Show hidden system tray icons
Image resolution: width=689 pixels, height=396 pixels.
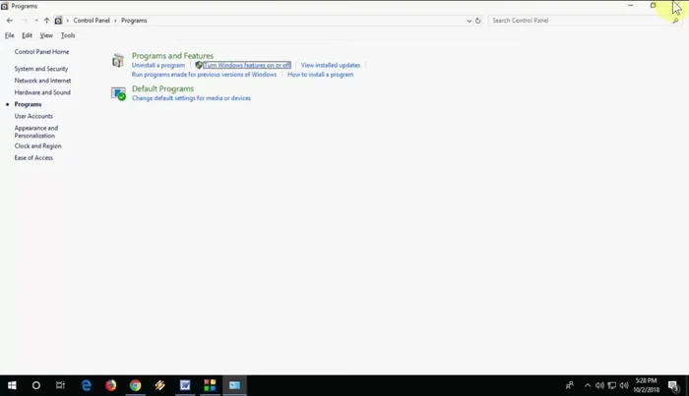click(x=588, y=385)
